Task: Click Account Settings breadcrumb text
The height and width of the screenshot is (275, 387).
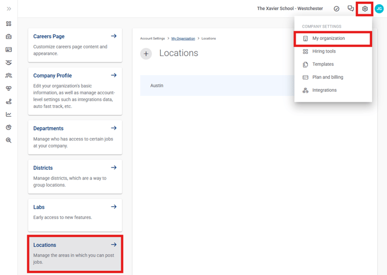Action: click(x=152, y=39)
